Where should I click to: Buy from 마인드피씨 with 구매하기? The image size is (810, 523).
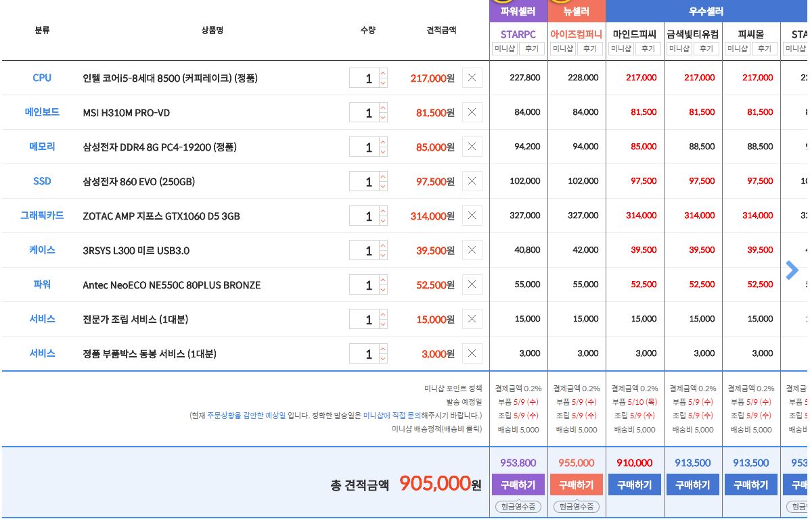coord(634,485)
